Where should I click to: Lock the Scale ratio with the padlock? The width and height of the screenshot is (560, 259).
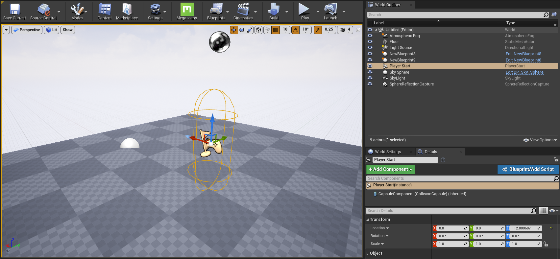pos(546,244)
